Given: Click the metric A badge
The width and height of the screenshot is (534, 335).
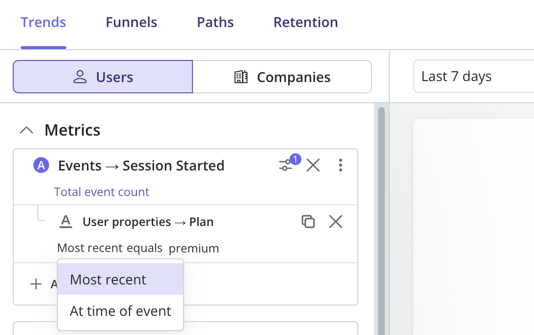Looking at the screenshot, I should coord(41,165).
